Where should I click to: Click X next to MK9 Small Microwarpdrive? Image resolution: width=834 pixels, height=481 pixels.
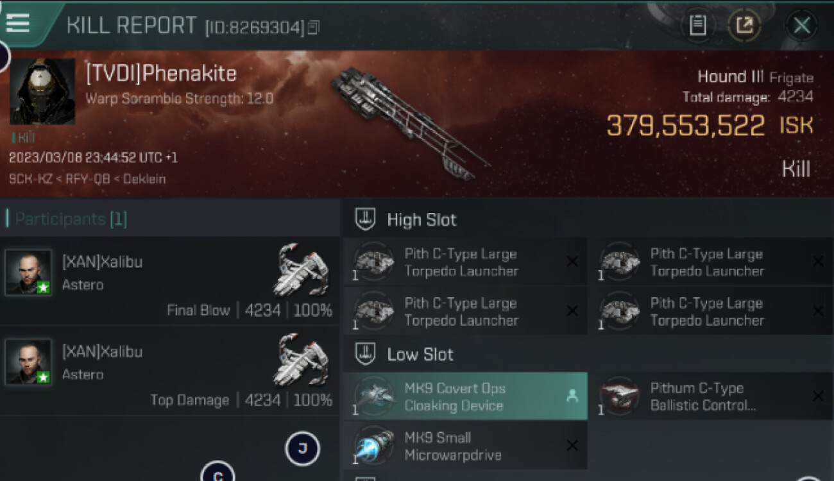click(572, 446)
